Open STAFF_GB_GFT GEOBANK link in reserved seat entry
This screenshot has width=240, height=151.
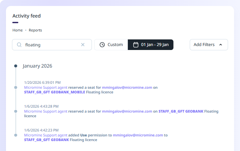pyautogui.click(x=180, y=111)
